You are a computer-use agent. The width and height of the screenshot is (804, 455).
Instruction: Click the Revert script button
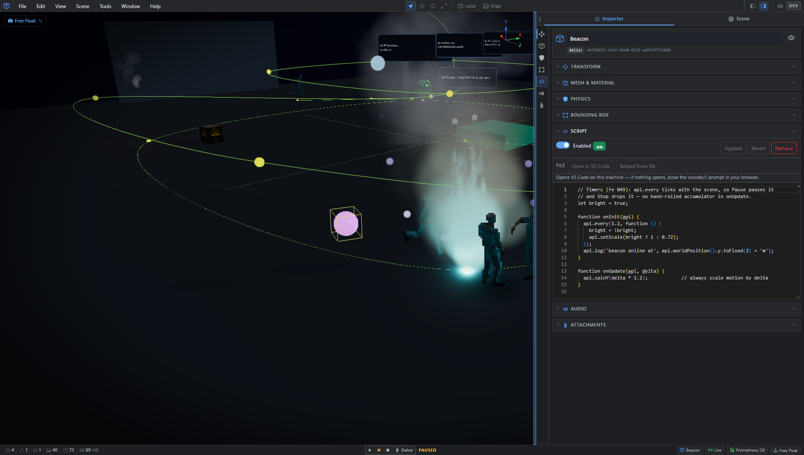point(758,148)
